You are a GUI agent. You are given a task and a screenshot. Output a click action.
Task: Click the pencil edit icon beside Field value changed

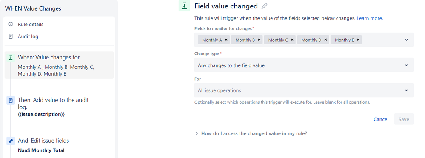tap(264, 6)
